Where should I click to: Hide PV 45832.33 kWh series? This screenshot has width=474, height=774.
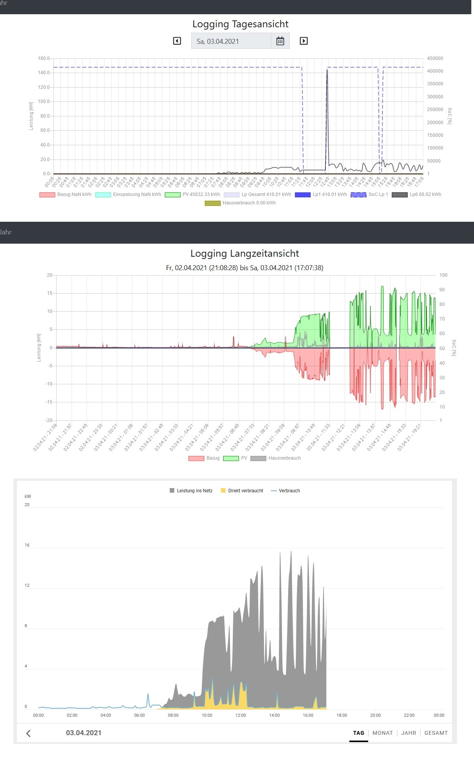point(192,194)
